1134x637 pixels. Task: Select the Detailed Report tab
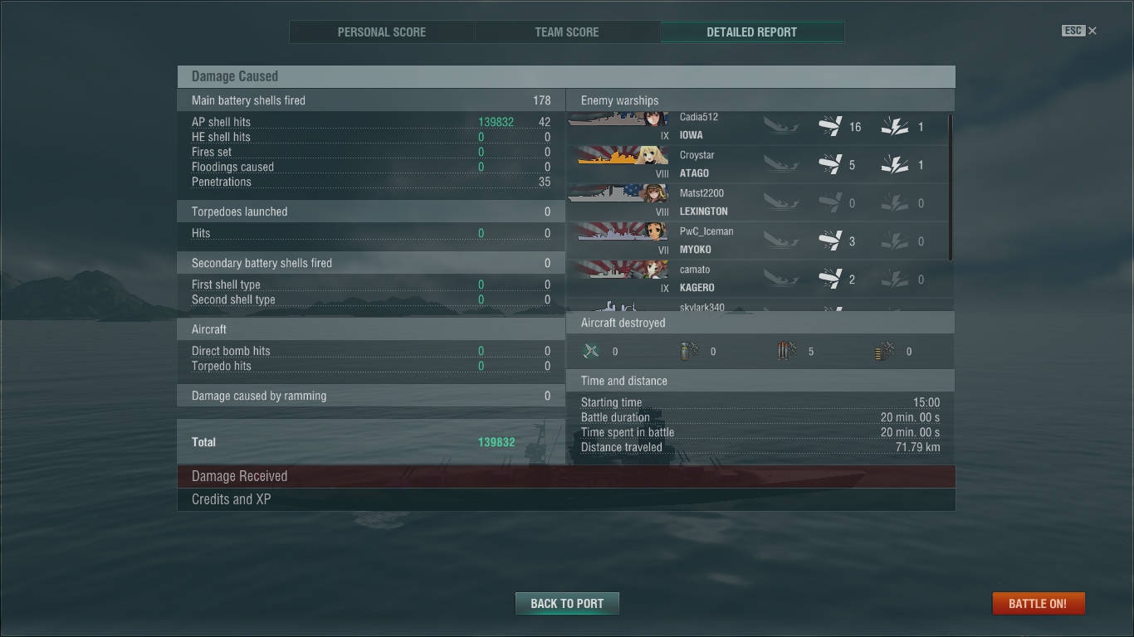point(752,32)
